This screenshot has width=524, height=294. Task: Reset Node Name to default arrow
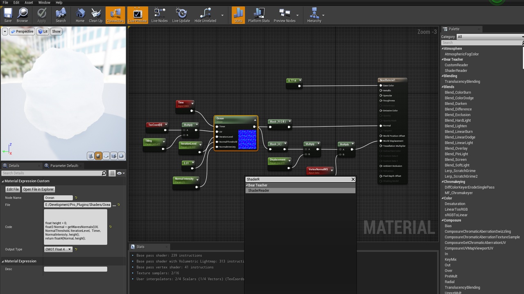pyautogui.click(x=76, y=198)
